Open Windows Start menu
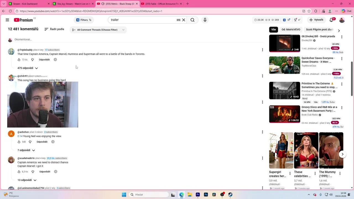 124,195
